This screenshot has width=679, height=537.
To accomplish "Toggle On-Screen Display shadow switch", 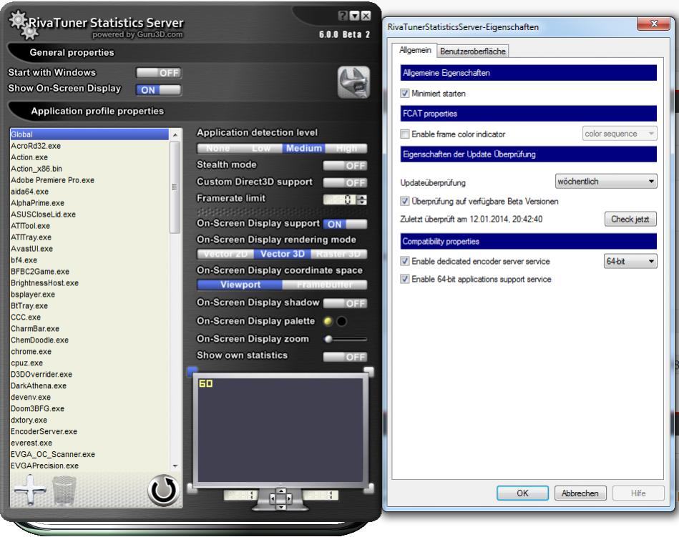I will [345, 304].
